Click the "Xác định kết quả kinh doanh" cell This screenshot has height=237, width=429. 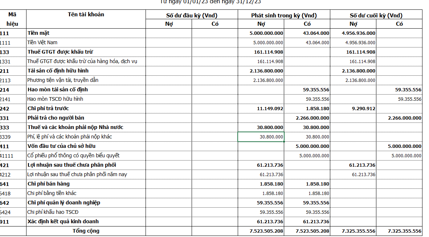[x=86, y=221]
